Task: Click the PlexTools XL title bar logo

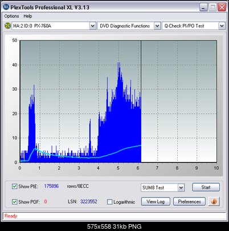Action: pyautogui.click(x=6, y=7)
